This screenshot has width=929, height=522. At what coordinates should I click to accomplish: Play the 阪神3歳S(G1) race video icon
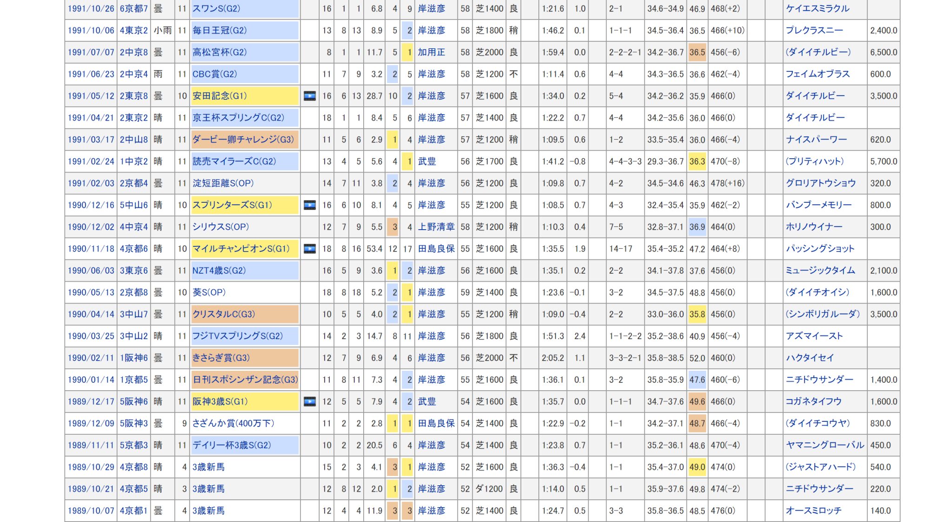click(309, 401)
